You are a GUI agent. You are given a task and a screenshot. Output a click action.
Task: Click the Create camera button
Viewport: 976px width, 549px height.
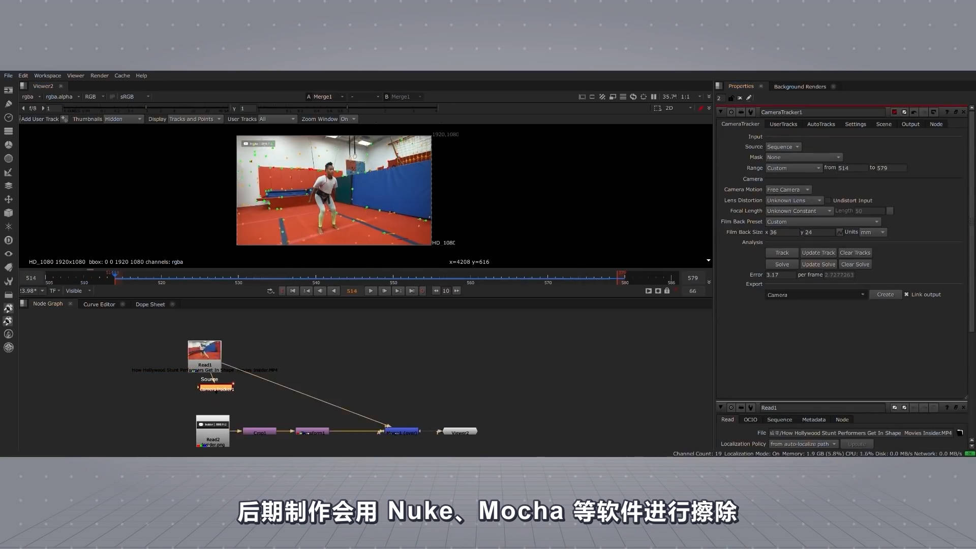point(885,294)
